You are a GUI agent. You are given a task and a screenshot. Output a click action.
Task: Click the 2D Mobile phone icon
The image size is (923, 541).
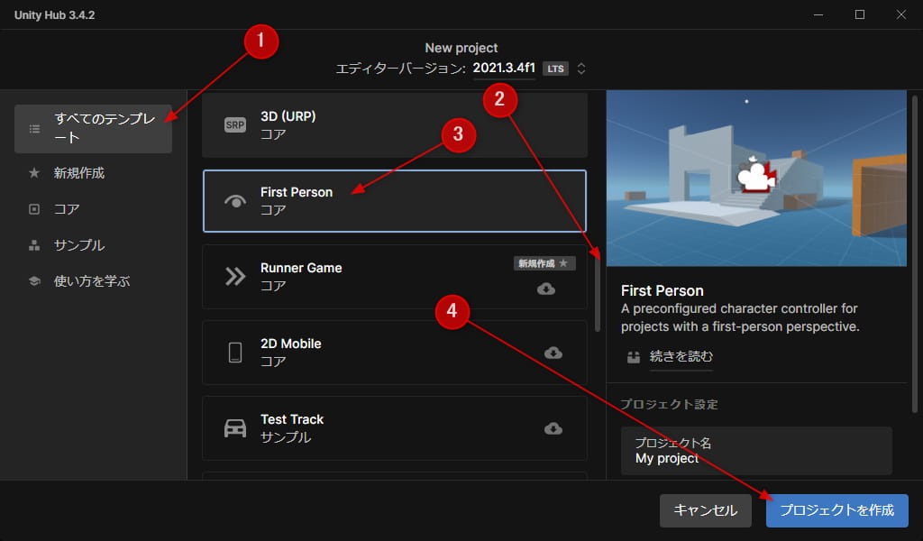click(234, 353)
